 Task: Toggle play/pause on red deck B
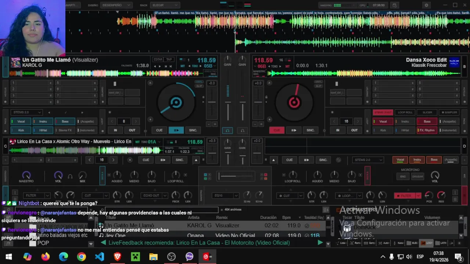coord(294,130)
